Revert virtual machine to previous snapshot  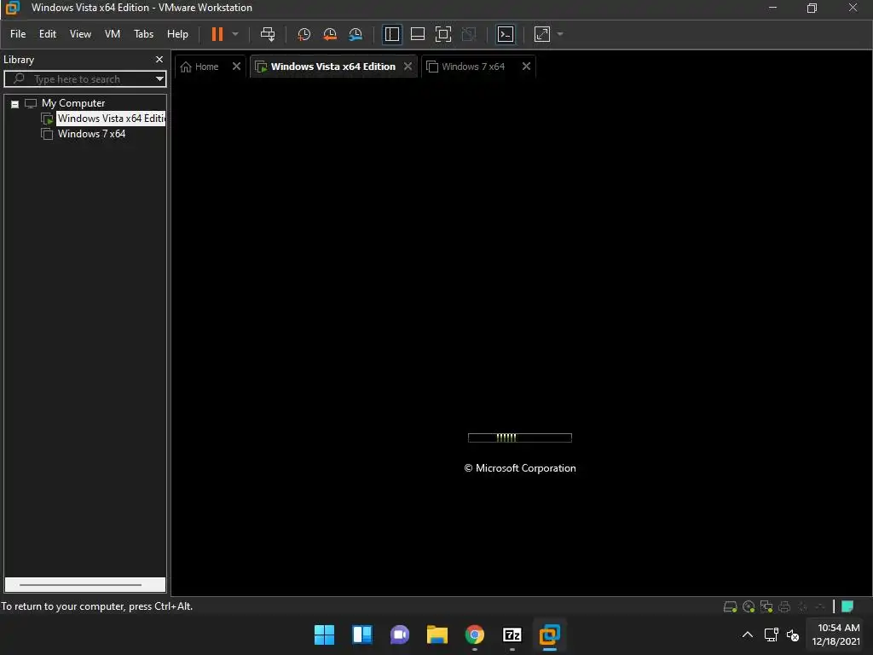coord(330,34)
